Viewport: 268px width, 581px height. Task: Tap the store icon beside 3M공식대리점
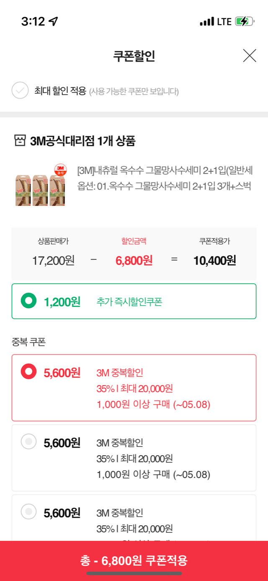20,141
